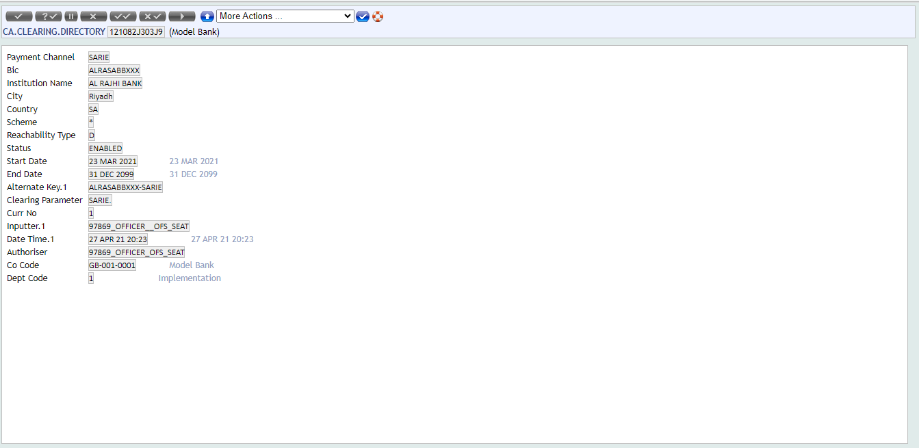Click the single X delete button
This screenshot has height=448, width=919.
pos(94,16)
